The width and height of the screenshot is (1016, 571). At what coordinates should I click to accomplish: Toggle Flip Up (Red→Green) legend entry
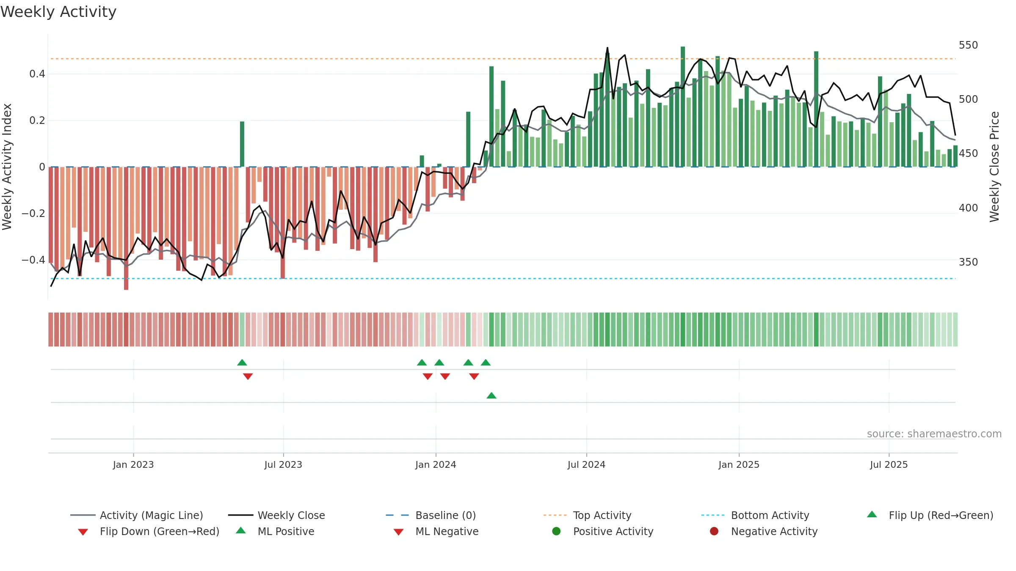(x=930, y=515)
